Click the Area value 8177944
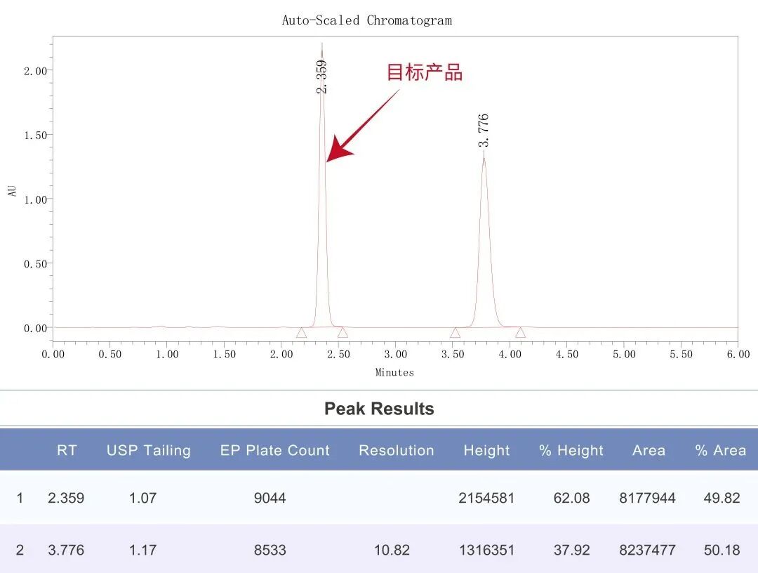 (647, 498)
